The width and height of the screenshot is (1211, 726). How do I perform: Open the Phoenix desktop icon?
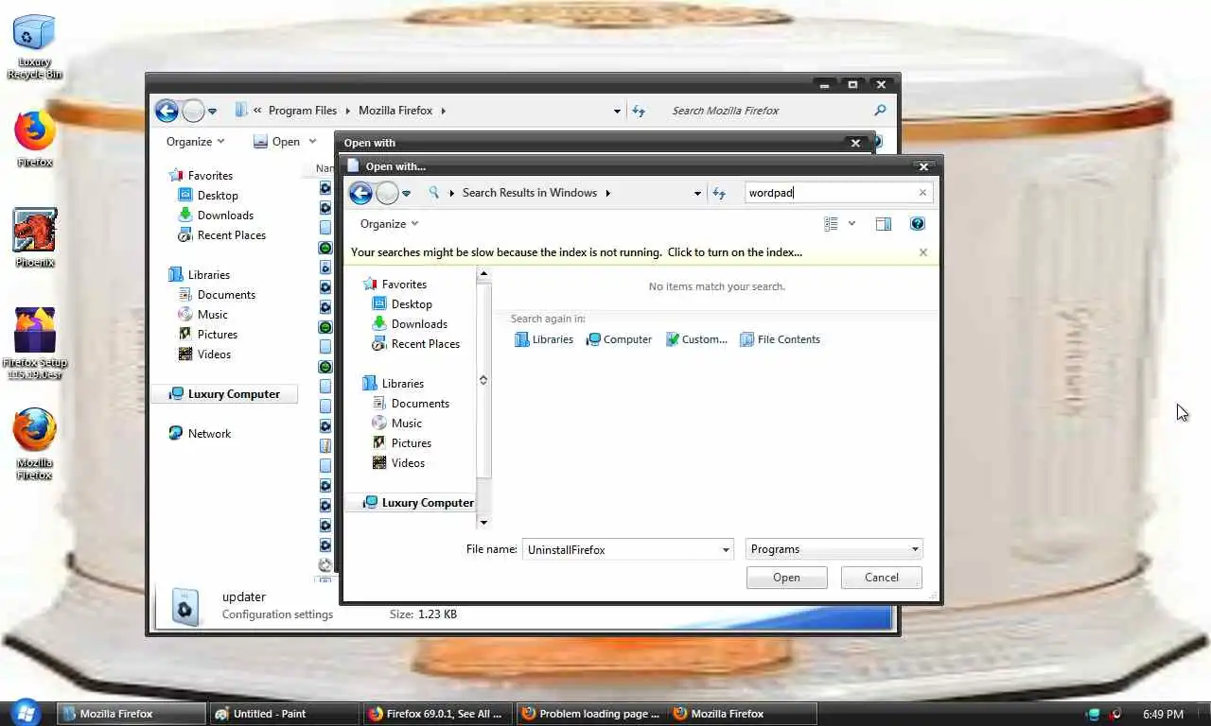34,237
